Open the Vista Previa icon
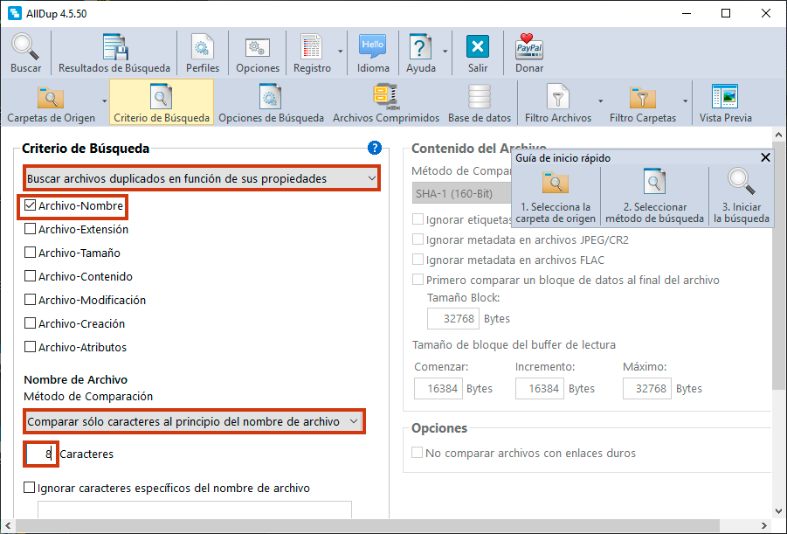 [x=725, y=103]
